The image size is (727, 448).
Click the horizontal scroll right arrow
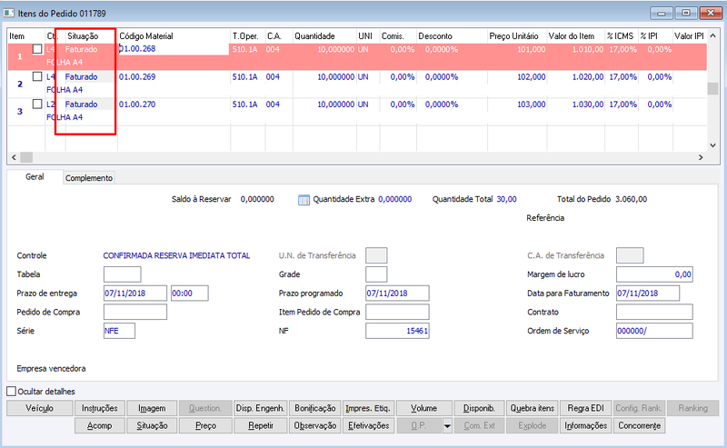point(701,157)
